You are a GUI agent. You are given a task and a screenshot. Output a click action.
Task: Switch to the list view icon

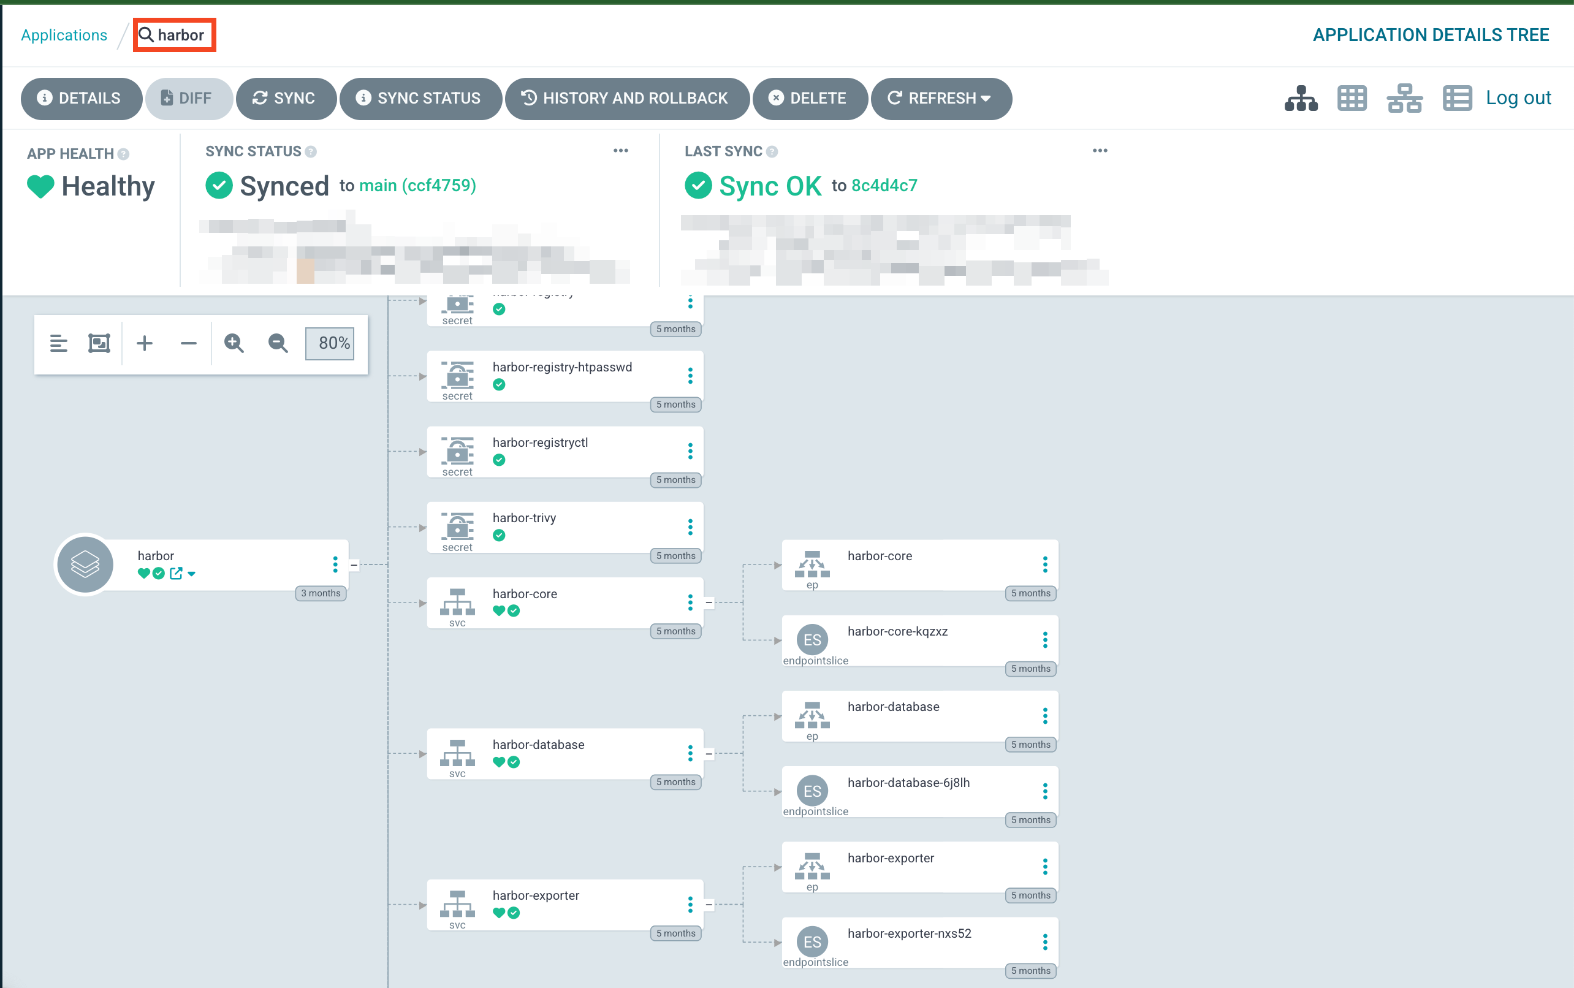pos(1456,99)
